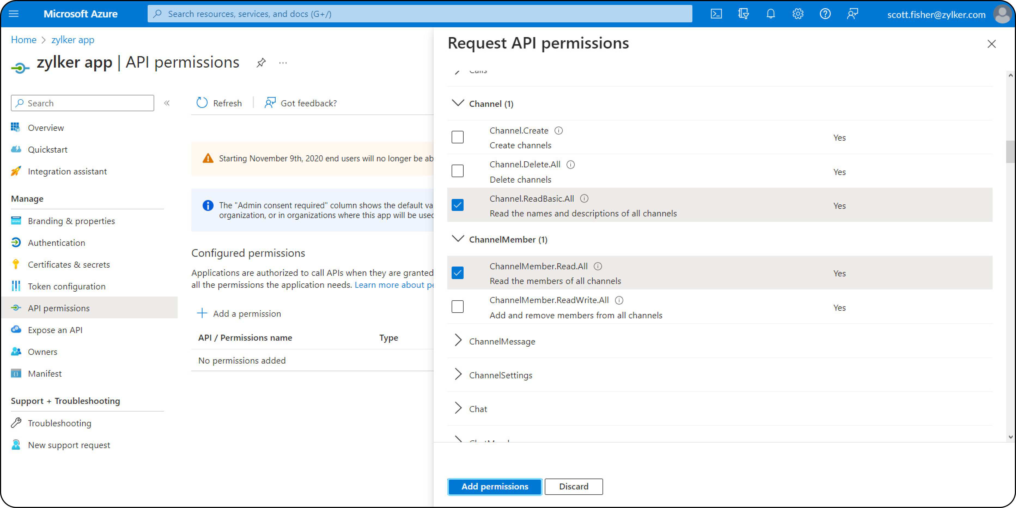The width and height of the screenshot is (1016, 508).
Task: Click Add a permission
Action: coord(239,313)
